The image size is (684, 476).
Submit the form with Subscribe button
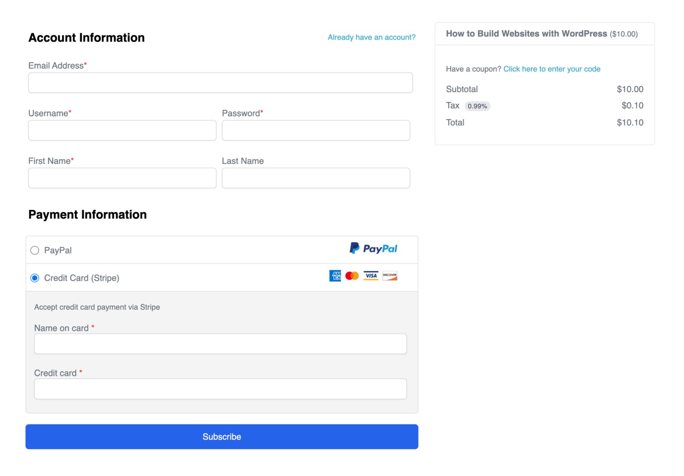[x=222, y=437]
